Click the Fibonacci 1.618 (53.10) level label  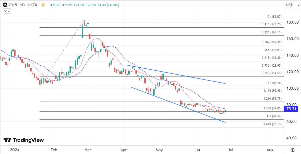[272, 124]
